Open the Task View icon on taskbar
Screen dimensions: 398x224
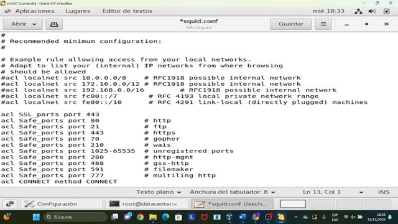[x=114, y=217]
